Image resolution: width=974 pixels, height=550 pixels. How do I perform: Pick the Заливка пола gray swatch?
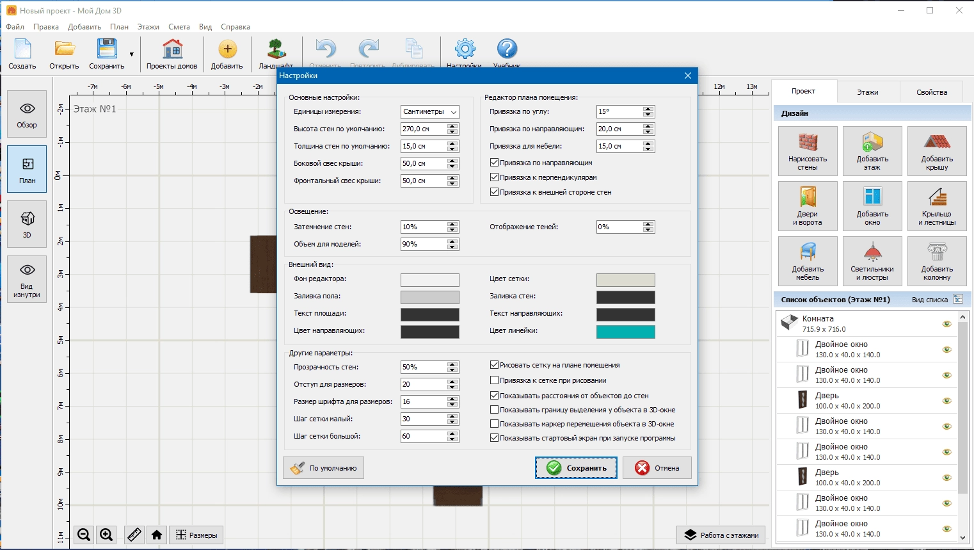coord(430,297)
